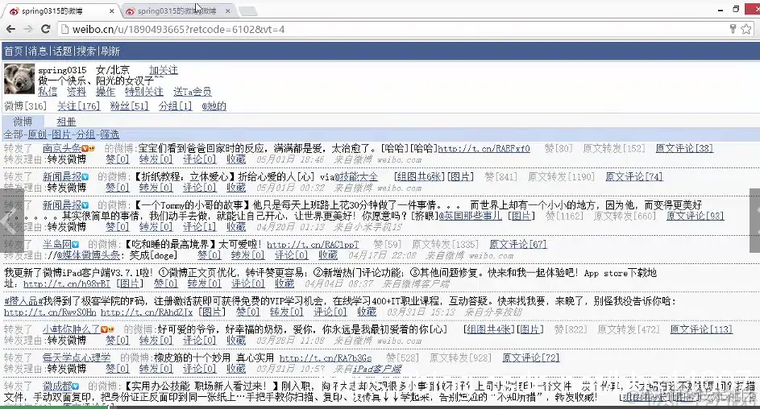Open 粉丝[51] list
This screenshot has height=409, width=760.
[130, 106]
